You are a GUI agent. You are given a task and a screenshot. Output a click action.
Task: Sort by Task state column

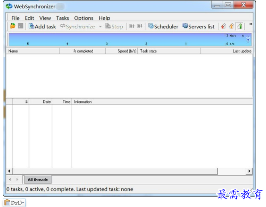[x=169, y=51]
